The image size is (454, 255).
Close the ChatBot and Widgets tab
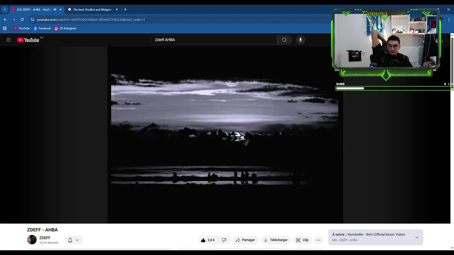coord(117,10)
